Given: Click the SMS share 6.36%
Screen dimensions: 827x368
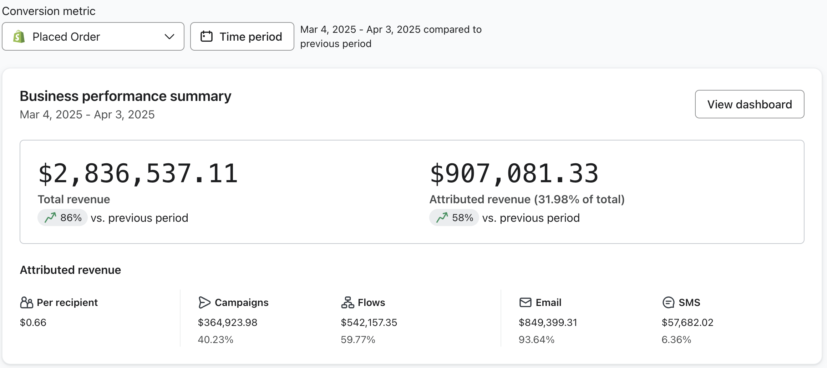Looking at the screenshot, I should pos(676,339).
